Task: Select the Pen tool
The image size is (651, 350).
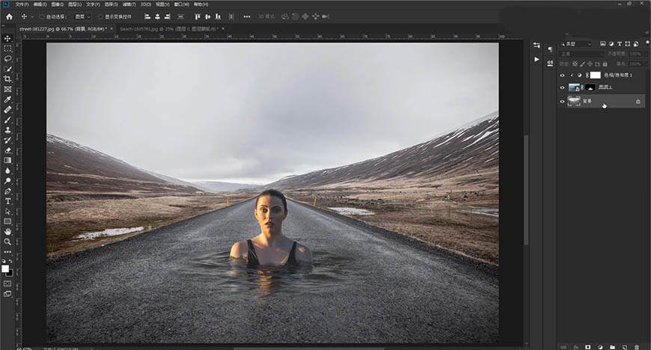Action: (7, 191)
